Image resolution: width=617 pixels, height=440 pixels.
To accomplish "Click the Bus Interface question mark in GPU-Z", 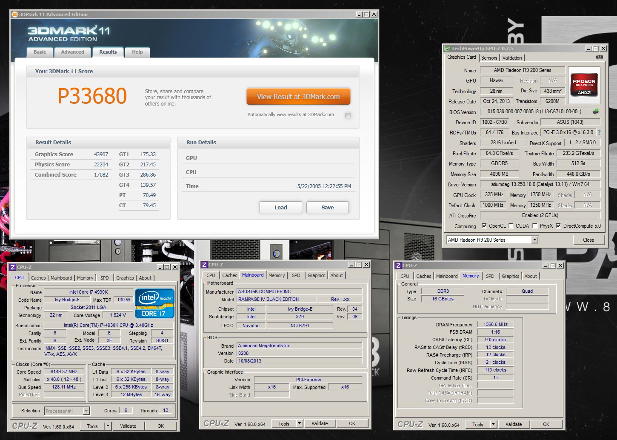I will click(599, 132).
